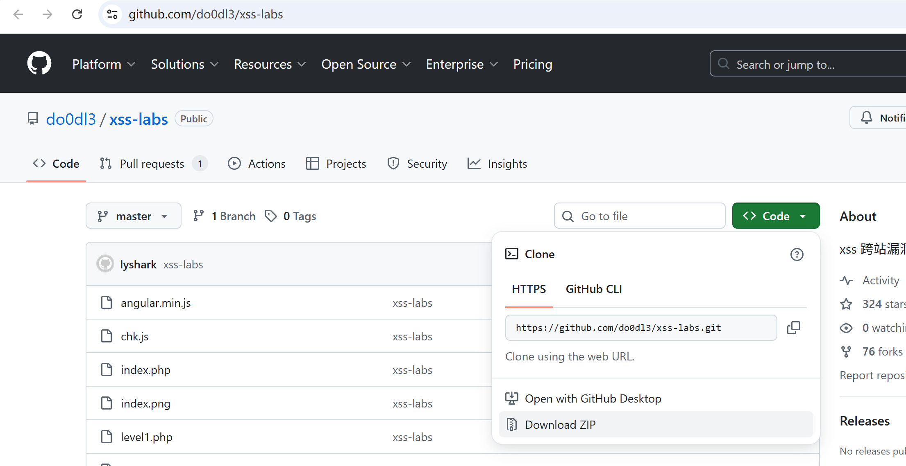Switch to the GitHub CLI tab
Viewport: 906px width, 466px height.
click(x=593, y=289)
